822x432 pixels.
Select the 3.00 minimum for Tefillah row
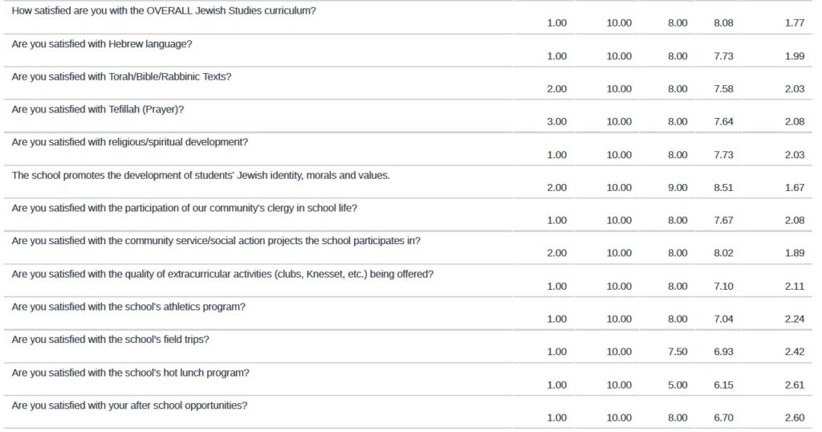point(557,121)
